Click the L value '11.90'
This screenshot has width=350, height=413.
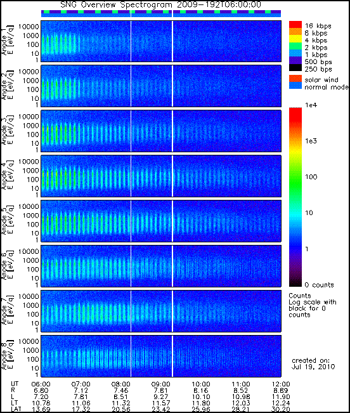281,397
